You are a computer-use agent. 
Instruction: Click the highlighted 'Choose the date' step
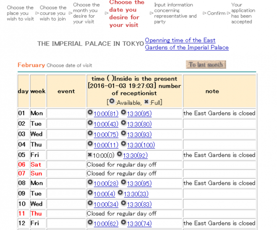(x=127, y=13)
